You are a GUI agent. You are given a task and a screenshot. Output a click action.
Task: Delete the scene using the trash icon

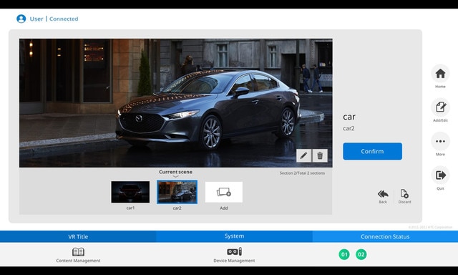pyautogui.click(x=320, y=155)
